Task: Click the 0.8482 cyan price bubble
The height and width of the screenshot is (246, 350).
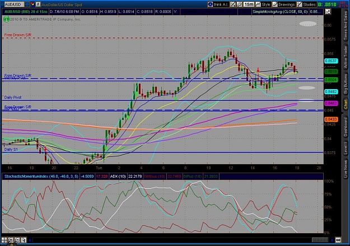Action: coord(331,92)
